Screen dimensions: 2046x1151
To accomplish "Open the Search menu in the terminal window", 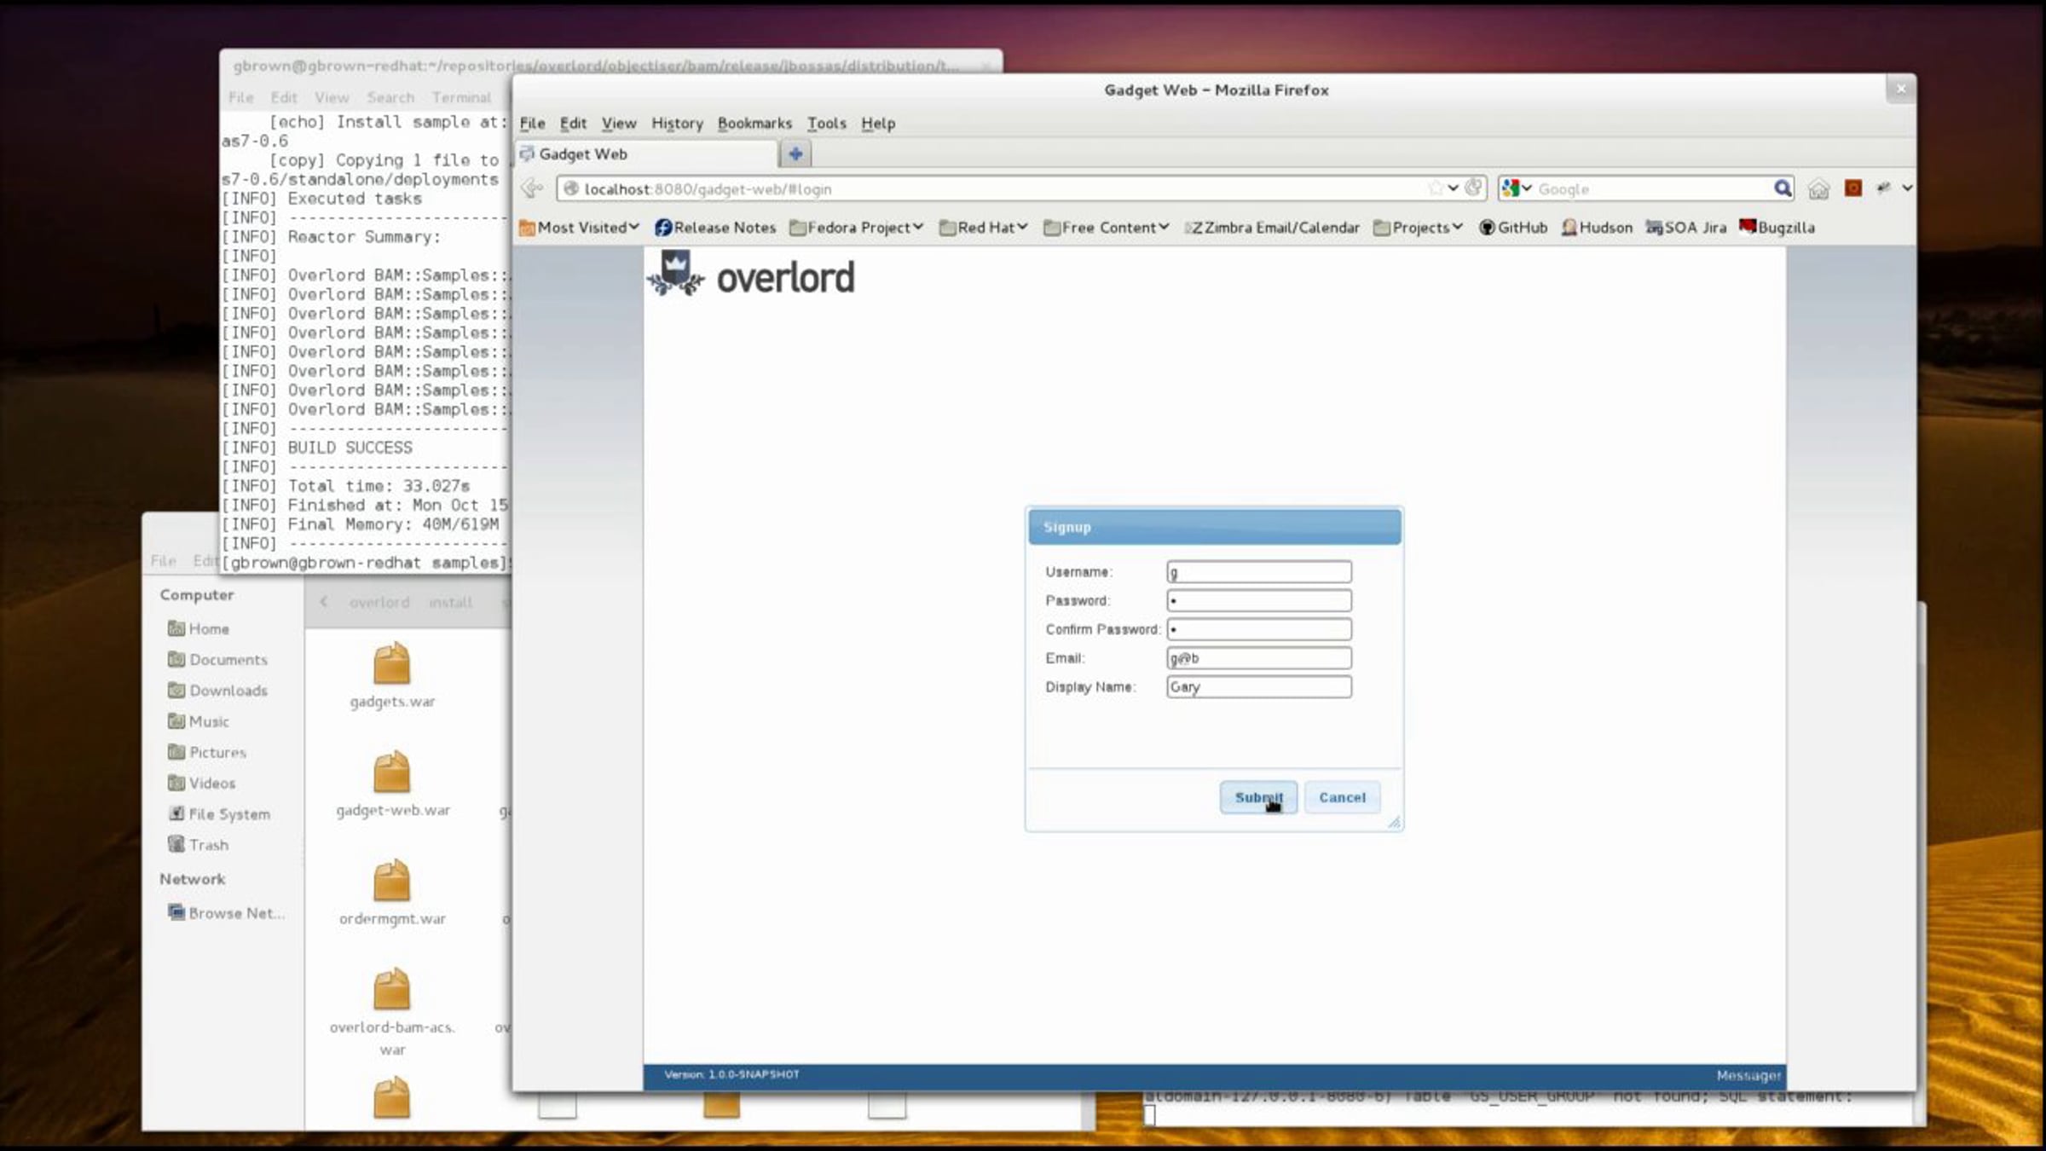I will (390, 98).
